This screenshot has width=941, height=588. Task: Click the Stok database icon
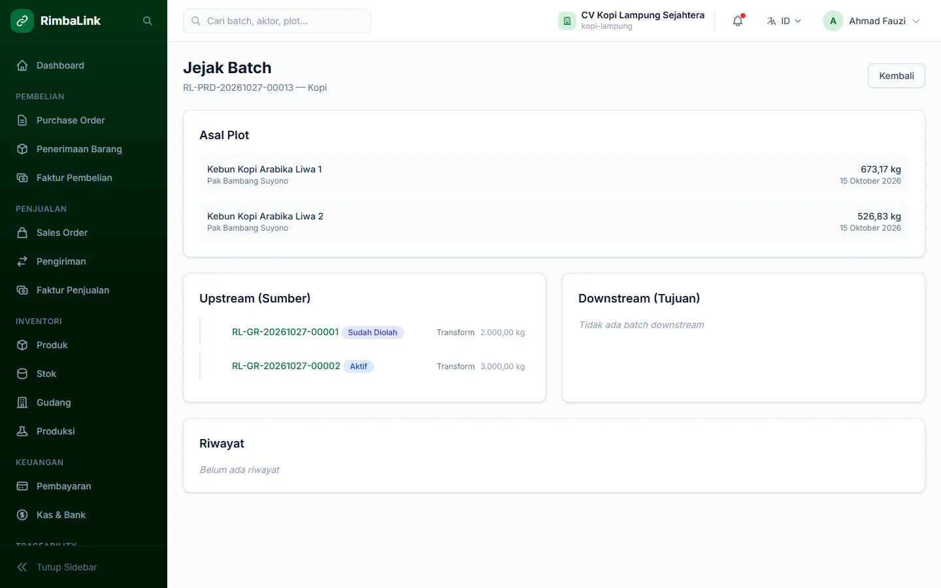tap(22, 374)
